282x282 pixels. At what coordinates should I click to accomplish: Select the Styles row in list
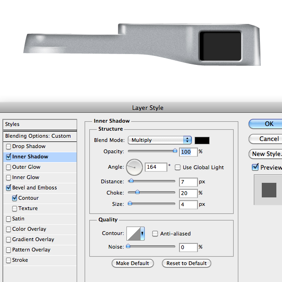click(x=40, y=124)
